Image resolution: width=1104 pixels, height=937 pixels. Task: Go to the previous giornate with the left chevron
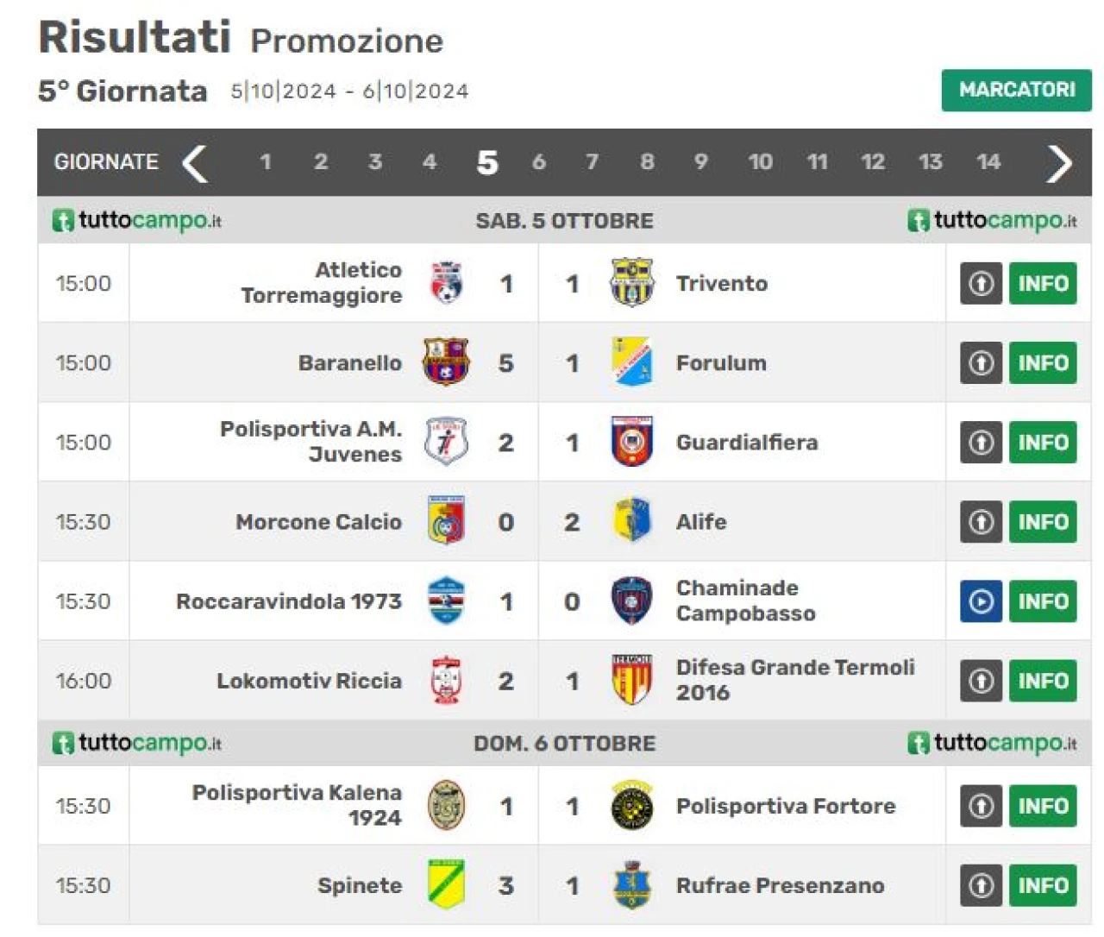click(195, 163)
